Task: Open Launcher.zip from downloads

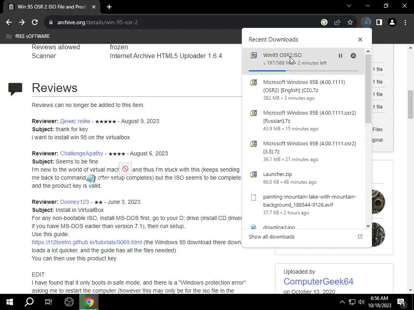Action: tap(303, 178)
